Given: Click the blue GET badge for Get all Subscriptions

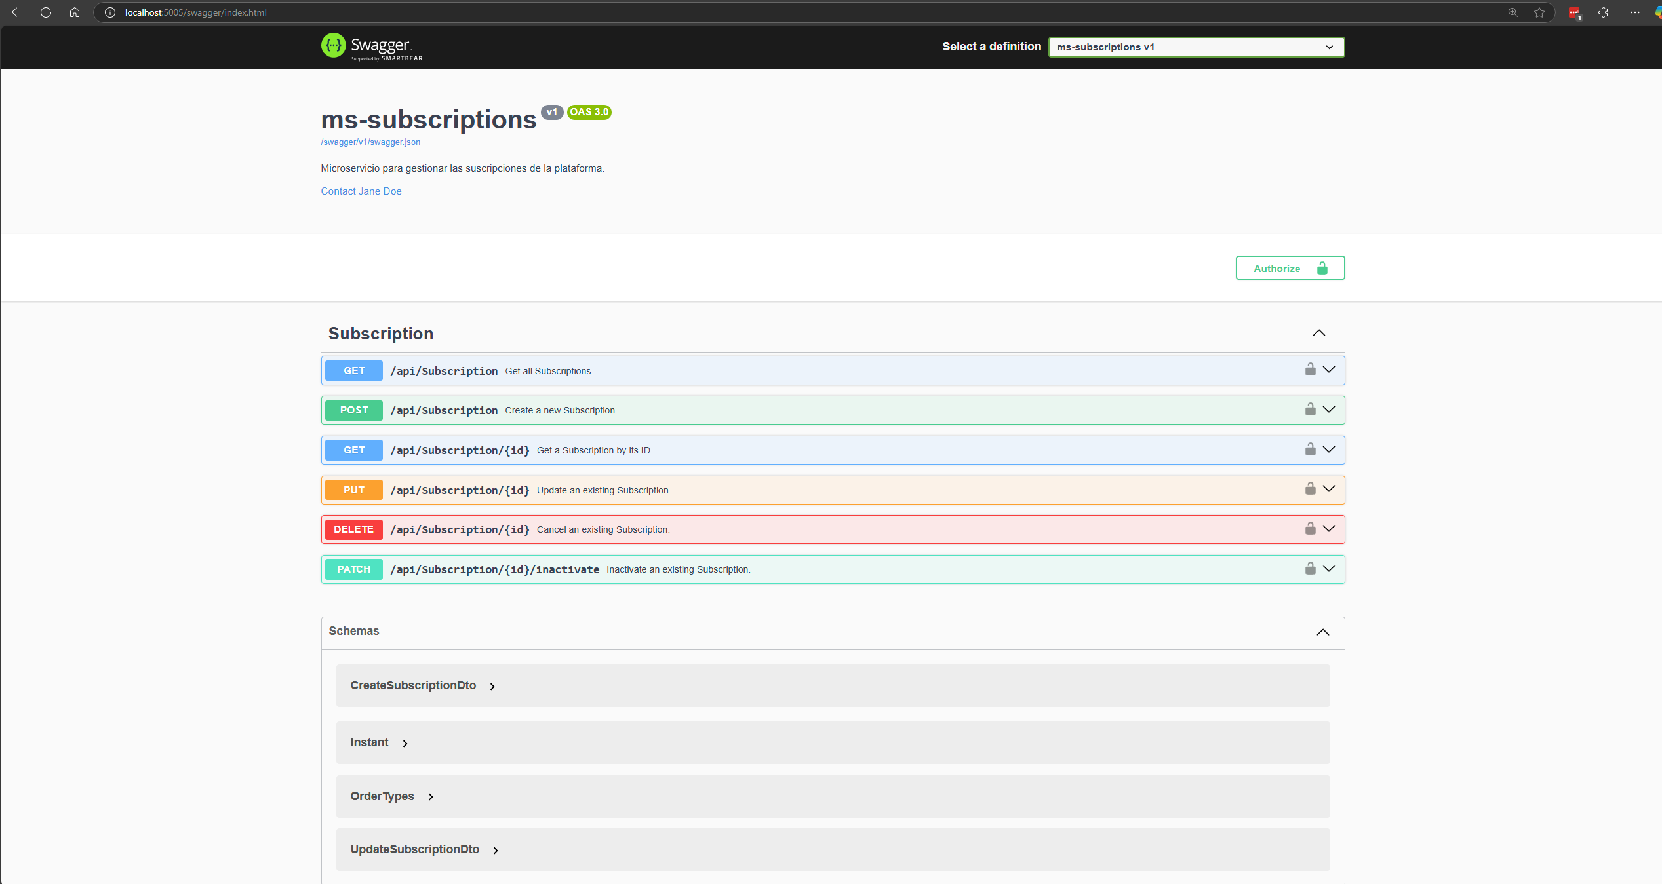Looking at the screenshot, I should pyautogui.click(x=354, y=371).
